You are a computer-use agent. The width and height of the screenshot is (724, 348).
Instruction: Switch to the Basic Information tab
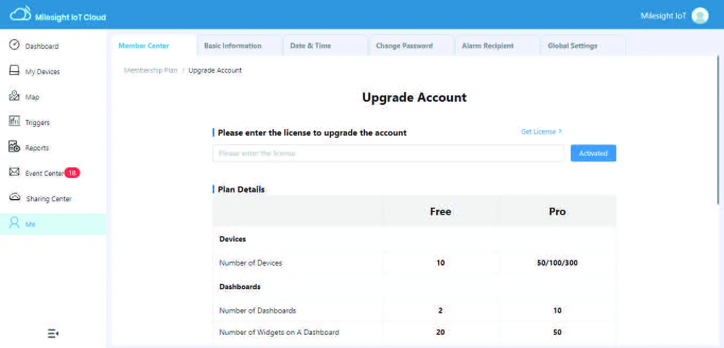coord(233,46)
